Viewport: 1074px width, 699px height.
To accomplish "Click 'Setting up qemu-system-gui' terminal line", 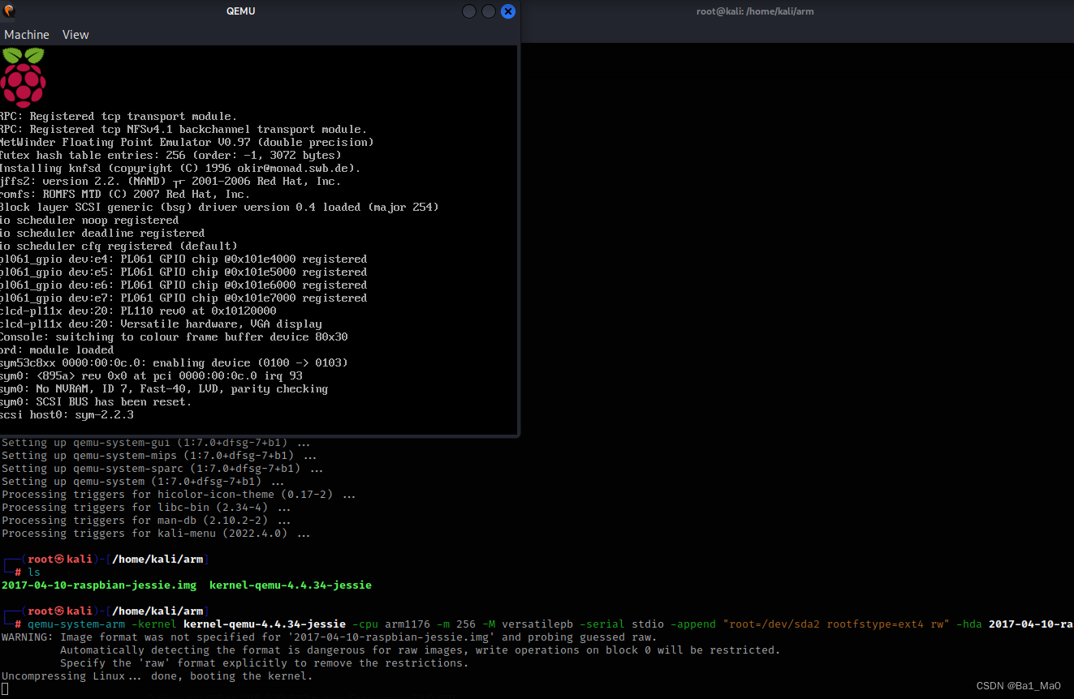I will pos(156,443).
